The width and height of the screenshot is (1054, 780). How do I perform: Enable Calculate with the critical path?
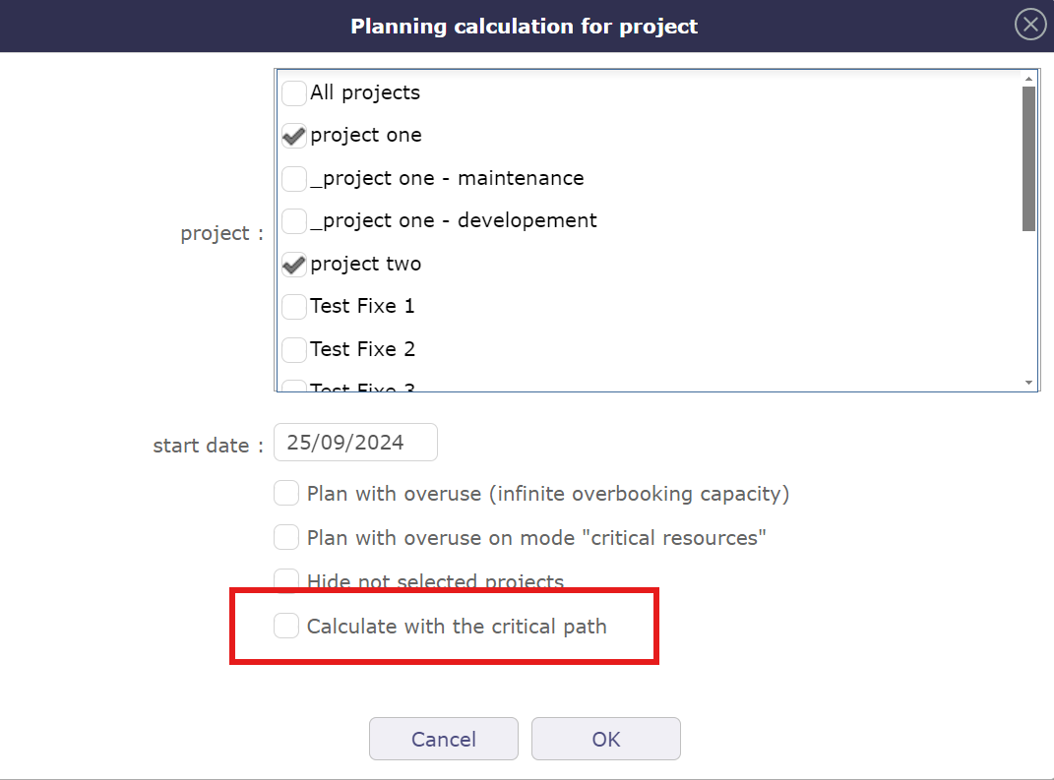(x=286, y=626)
